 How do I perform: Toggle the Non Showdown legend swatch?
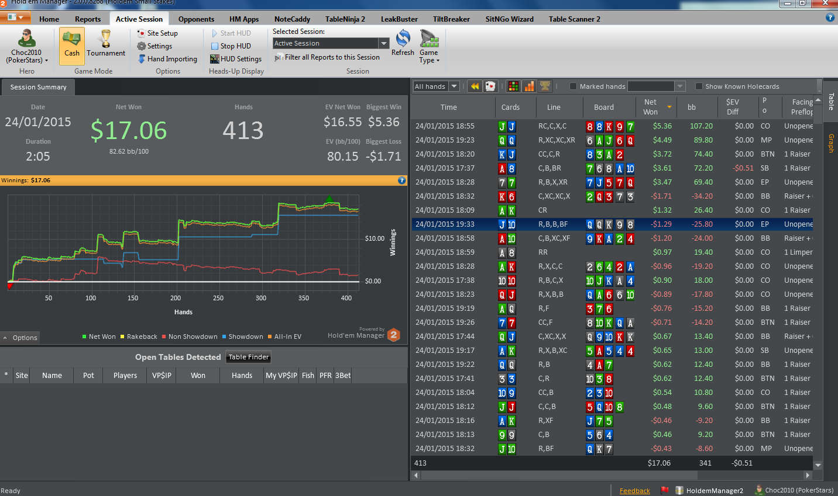[164, 337]
